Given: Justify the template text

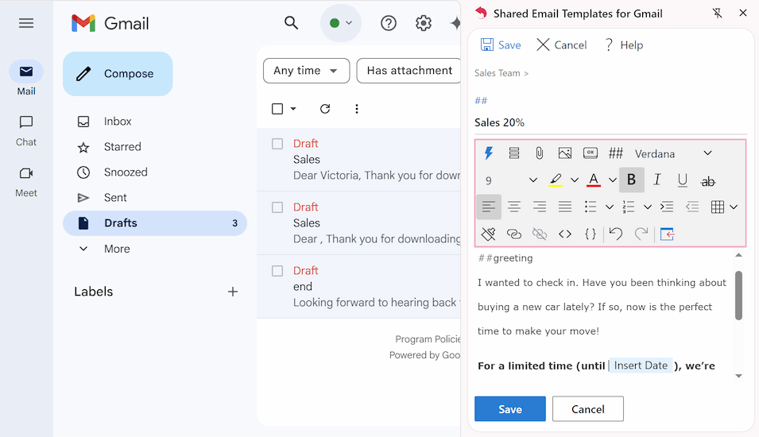Looking at the screenshot, I should [565, 207].
